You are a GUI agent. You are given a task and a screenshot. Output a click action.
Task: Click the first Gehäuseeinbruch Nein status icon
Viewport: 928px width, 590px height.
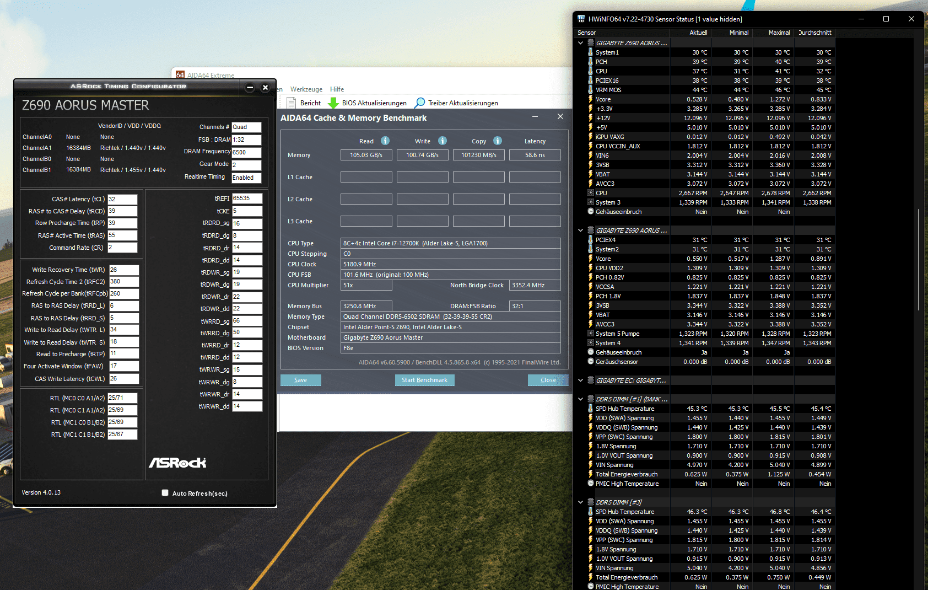point(591,212)
